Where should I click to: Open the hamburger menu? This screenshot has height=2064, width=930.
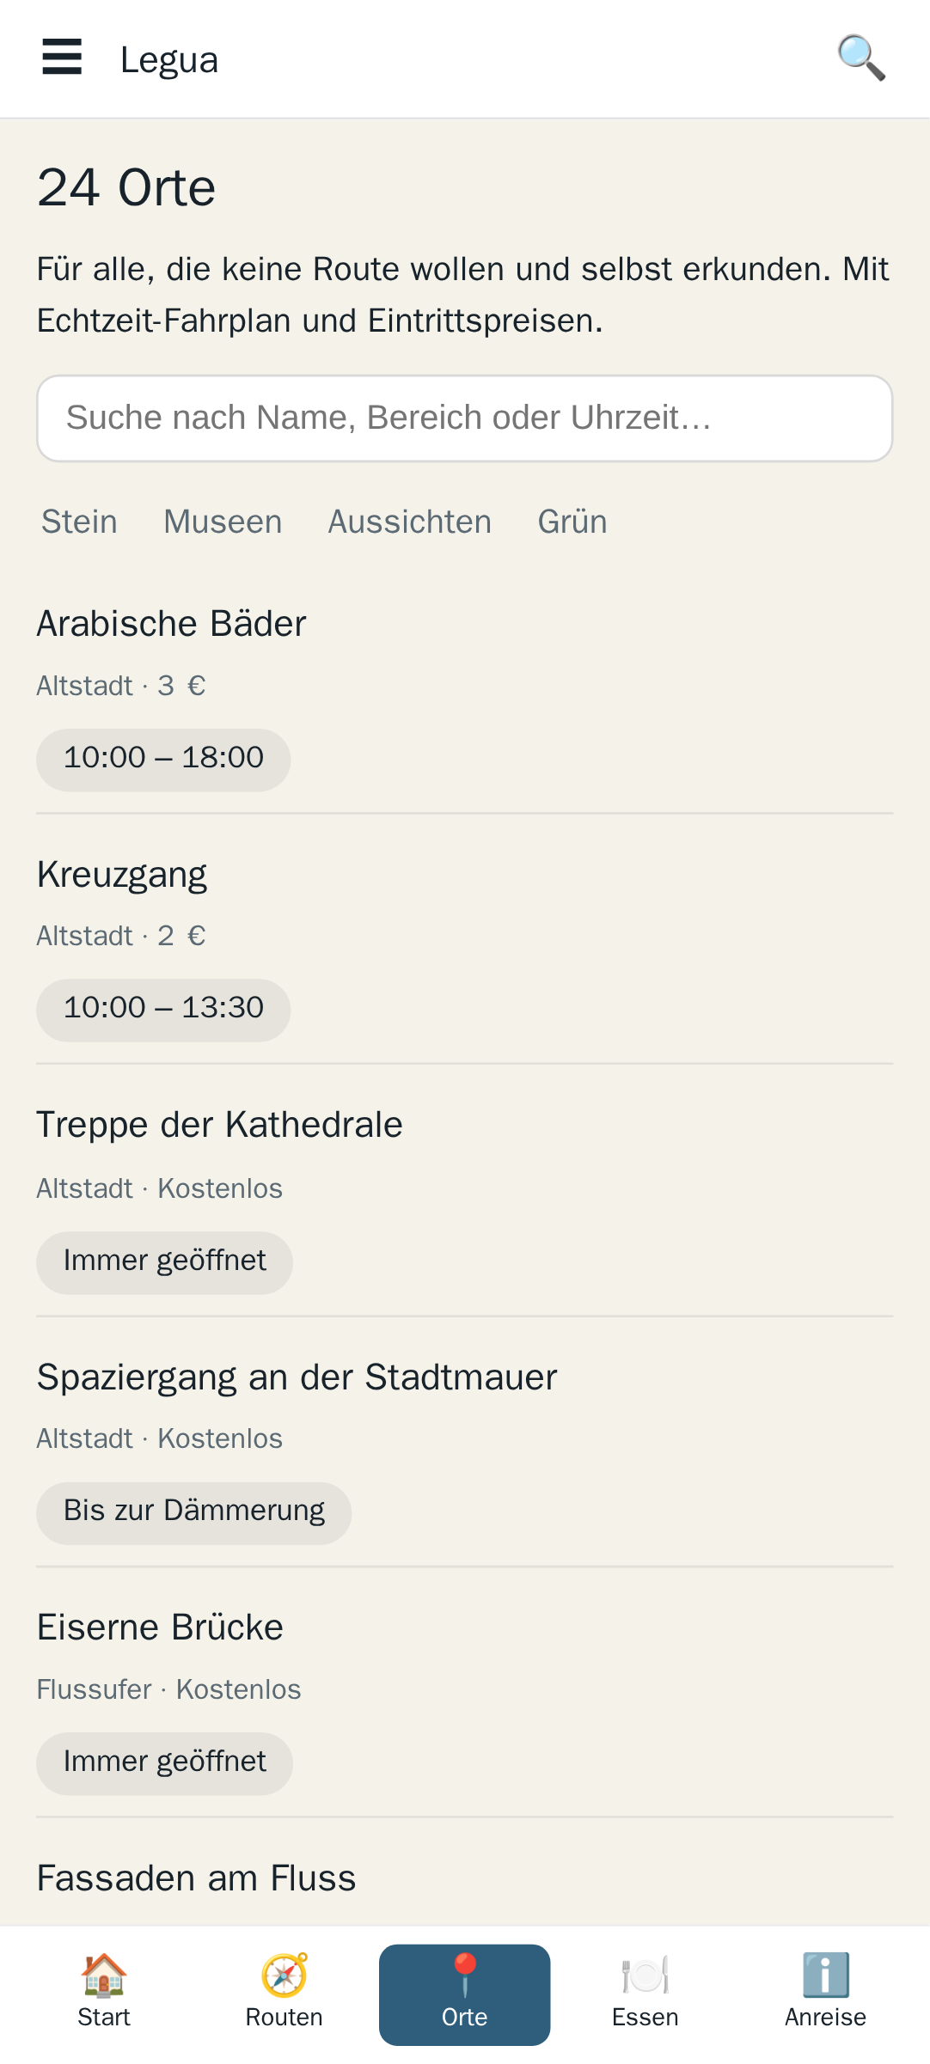(x=62, y=58)
